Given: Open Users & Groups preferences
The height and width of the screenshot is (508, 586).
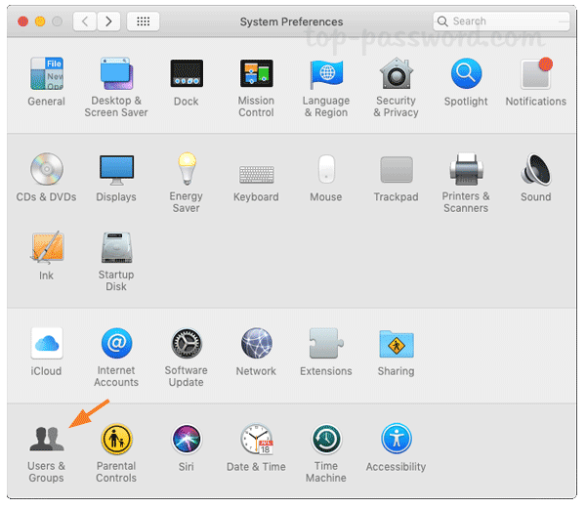Looking at the screenshot, I should [x=46, y=440].
